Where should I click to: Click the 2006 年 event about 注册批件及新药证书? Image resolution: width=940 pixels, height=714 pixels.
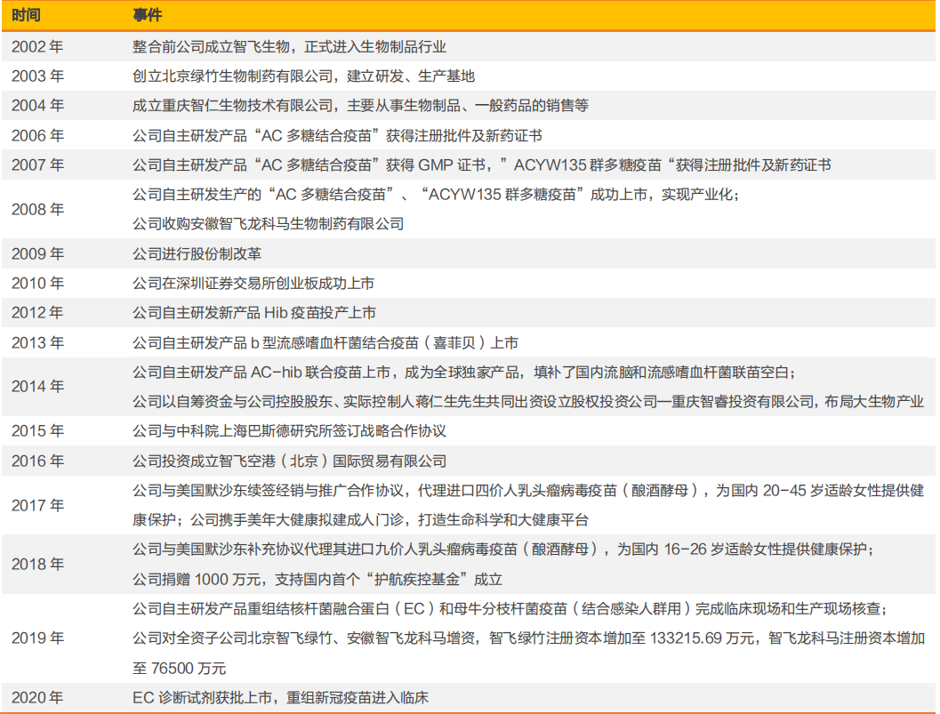pyautogui.click(x=337, y=135)
